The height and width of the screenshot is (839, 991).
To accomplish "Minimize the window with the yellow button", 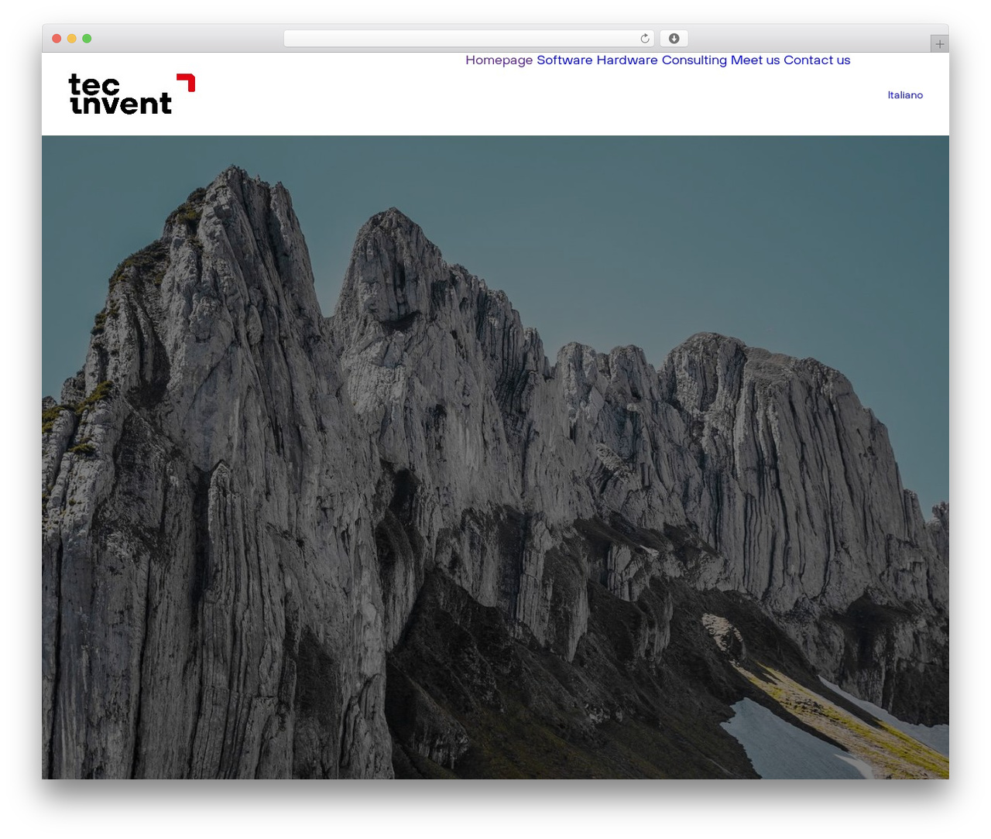I will [x=71, y=39].
